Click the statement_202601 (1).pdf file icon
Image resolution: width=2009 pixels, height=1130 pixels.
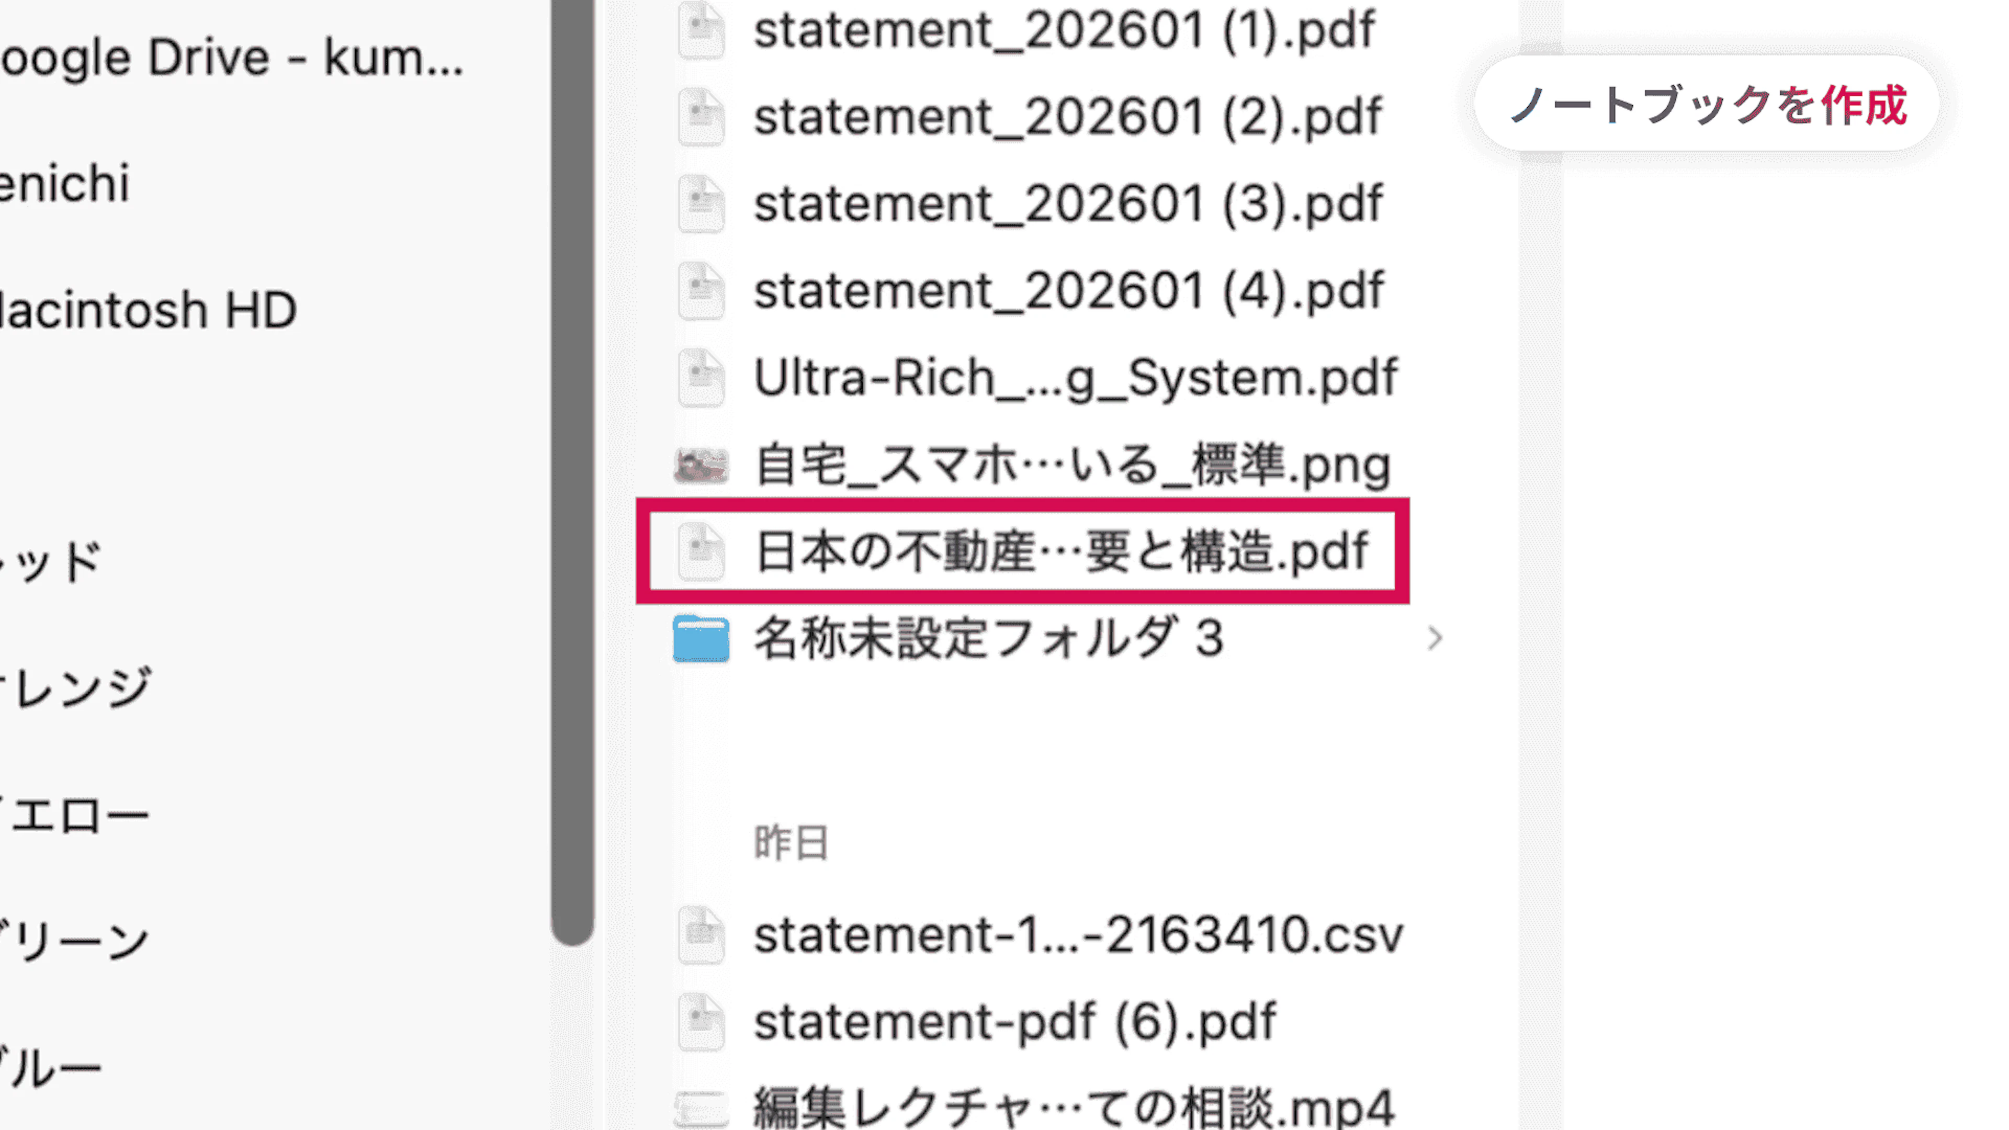coord(701,31)
